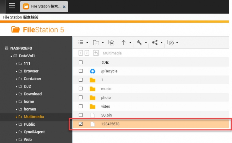Open the home folder in tree
This screenshot has width=232, height=143.
tap(29, 101)
